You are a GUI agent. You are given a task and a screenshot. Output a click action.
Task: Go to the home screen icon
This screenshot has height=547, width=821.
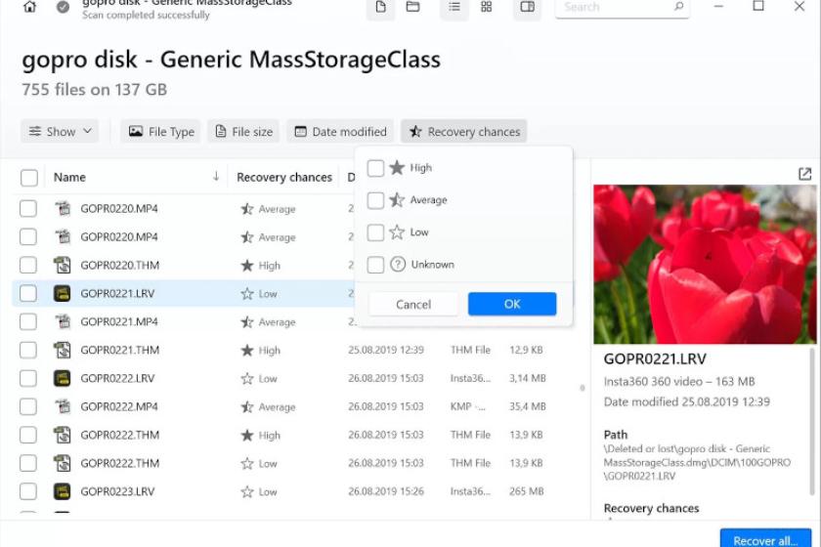(30, 7)
